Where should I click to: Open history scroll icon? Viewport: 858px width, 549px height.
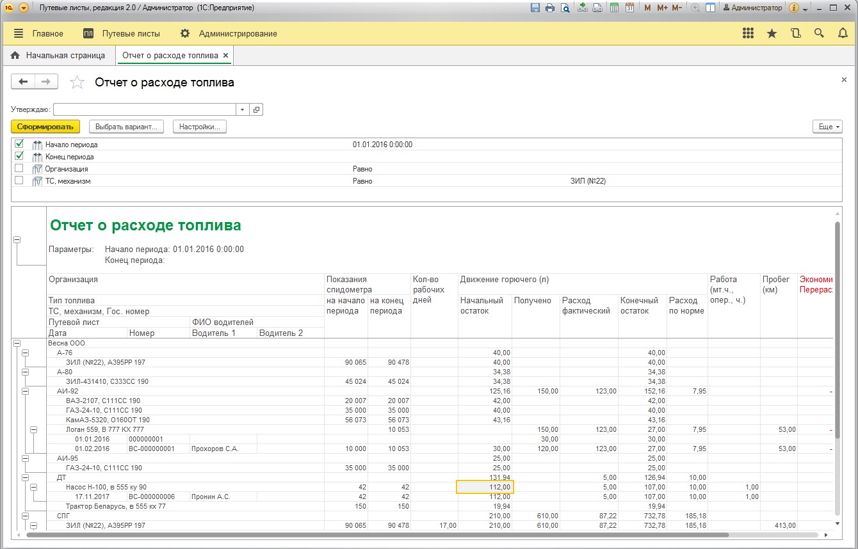(796, 33)
